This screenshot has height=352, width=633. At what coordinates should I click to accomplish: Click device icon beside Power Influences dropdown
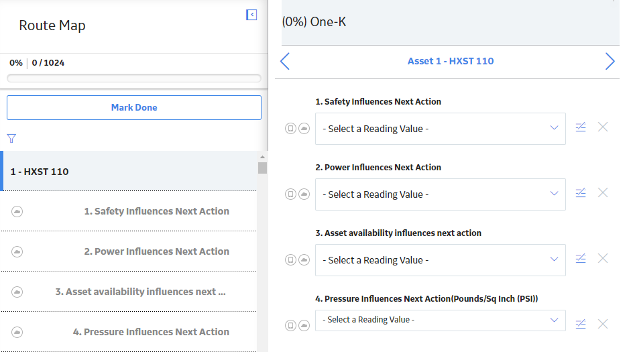pos(290,194)
